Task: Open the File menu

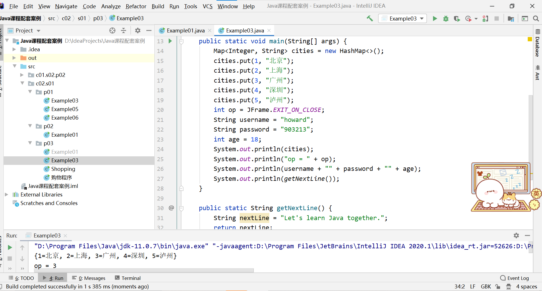Action: coord(13,6)
